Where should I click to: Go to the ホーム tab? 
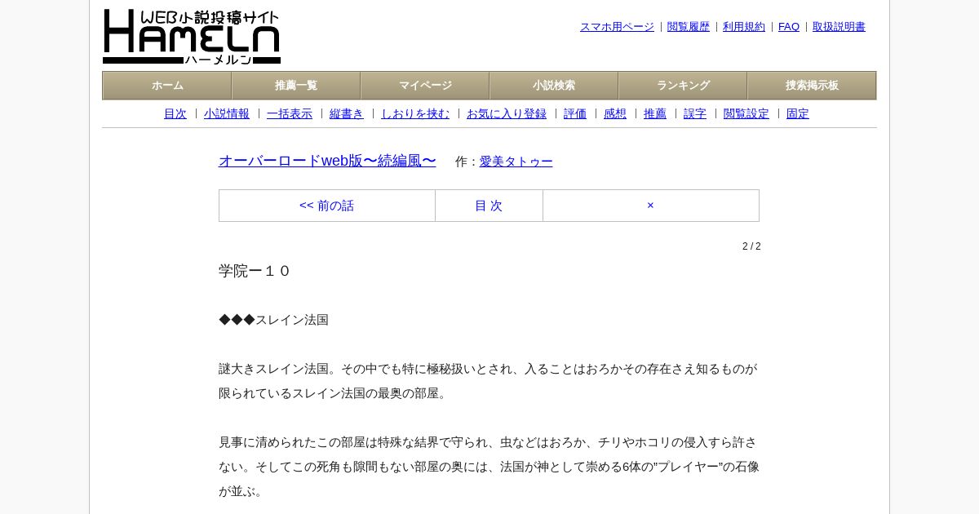[x=167, y=86]
